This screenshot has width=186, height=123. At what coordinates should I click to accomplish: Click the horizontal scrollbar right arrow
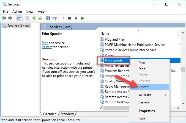coord(178,108)
